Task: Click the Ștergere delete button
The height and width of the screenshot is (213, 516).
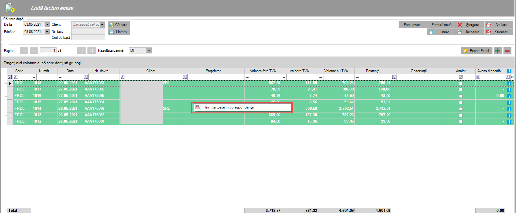Action: point(470,25)
